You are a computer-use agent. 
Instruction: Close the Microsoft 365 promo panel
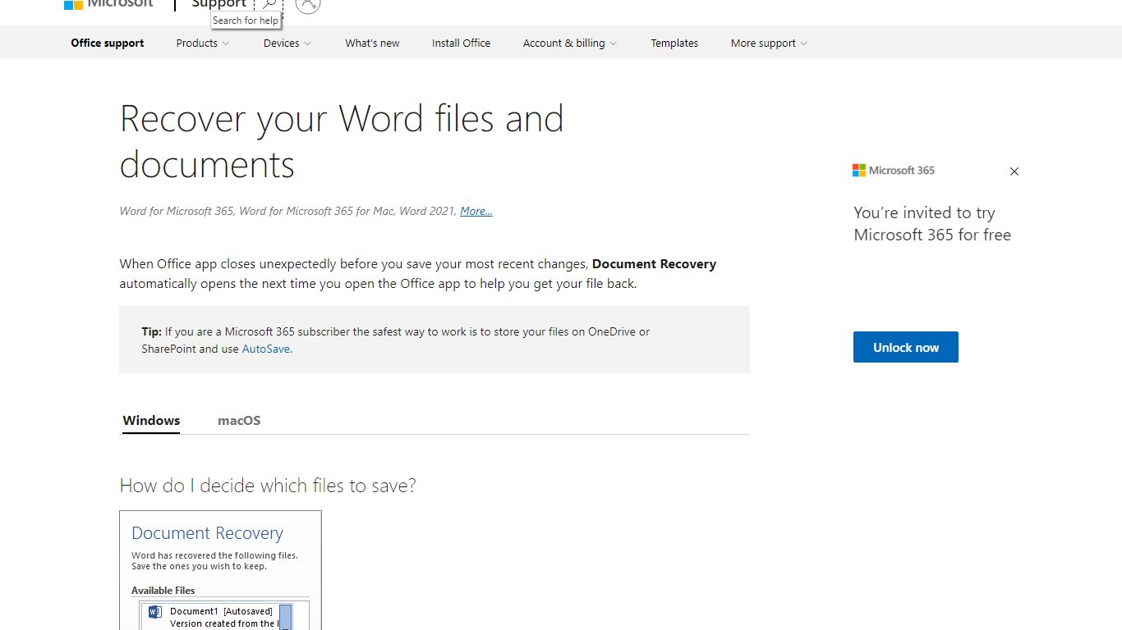click(x=1014, y=171)
